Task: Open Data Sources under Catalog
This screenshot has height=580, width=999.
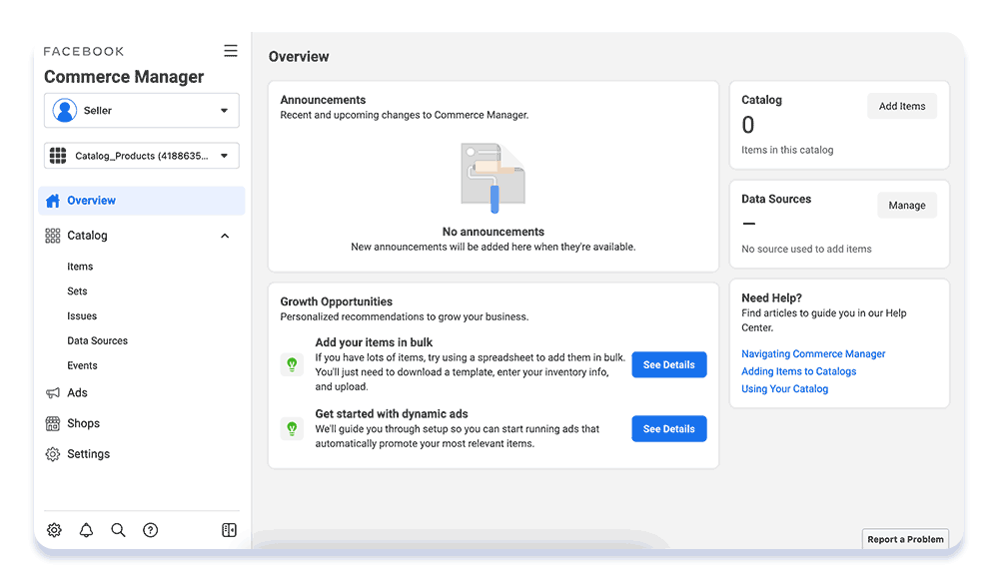Action: click(98, 340)
